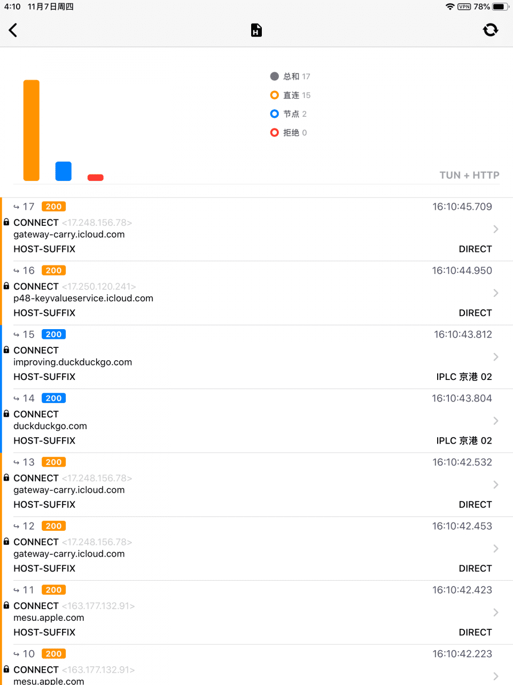Click the lock icon on request 17
Viewport: 513px width, 685px height.
[6, 222]
